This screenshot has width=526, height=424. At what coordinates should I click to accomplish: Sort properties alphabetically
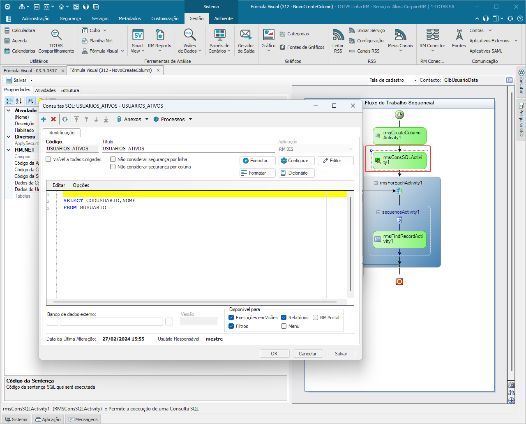tap(19, 101)
